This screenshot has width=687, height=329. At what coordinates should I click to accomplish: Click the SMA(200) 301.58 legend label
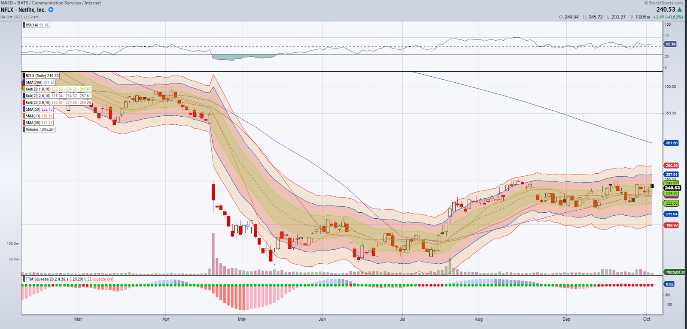pyautogui.click(x=40, y=82)
